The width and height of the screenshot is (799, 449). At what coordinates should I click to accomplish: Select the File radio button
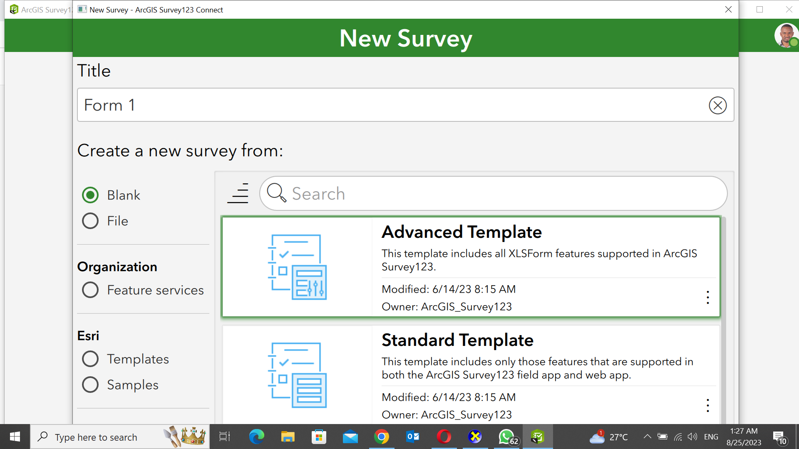90,221
